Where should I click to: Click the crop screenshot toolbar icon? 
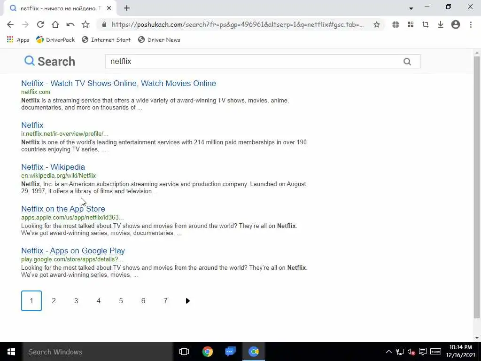point(426,24)
